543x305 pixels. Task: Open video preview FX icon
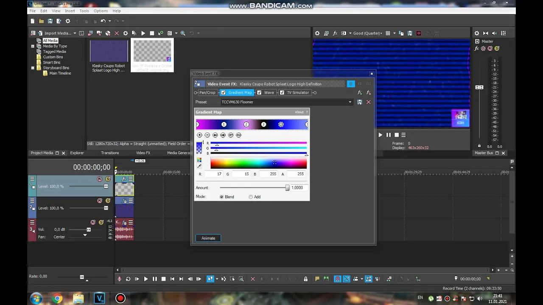335,33
